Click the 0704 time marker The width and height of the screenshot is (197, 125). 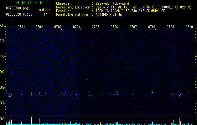(77, 27)
